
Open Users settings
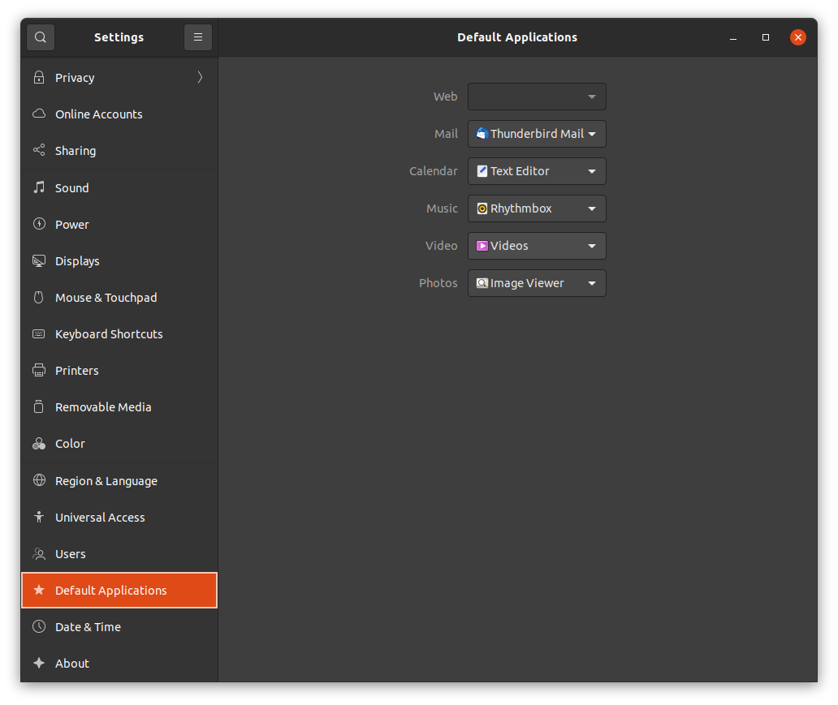pyautogui.click(x=119, y=554)
